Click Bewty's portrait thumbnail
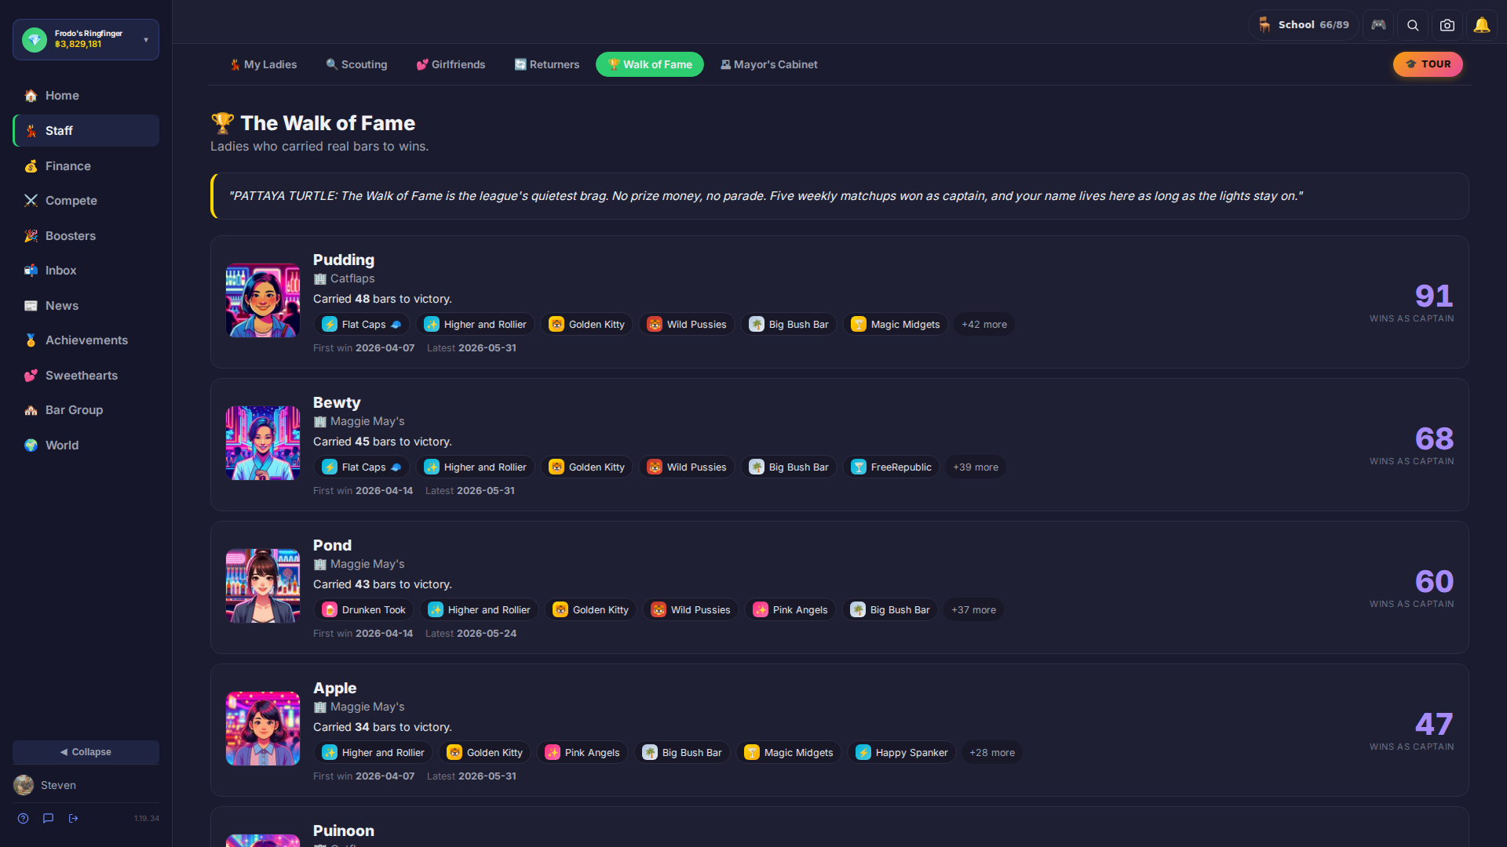This screenshot has height=847, width=1507. point(263,443)
